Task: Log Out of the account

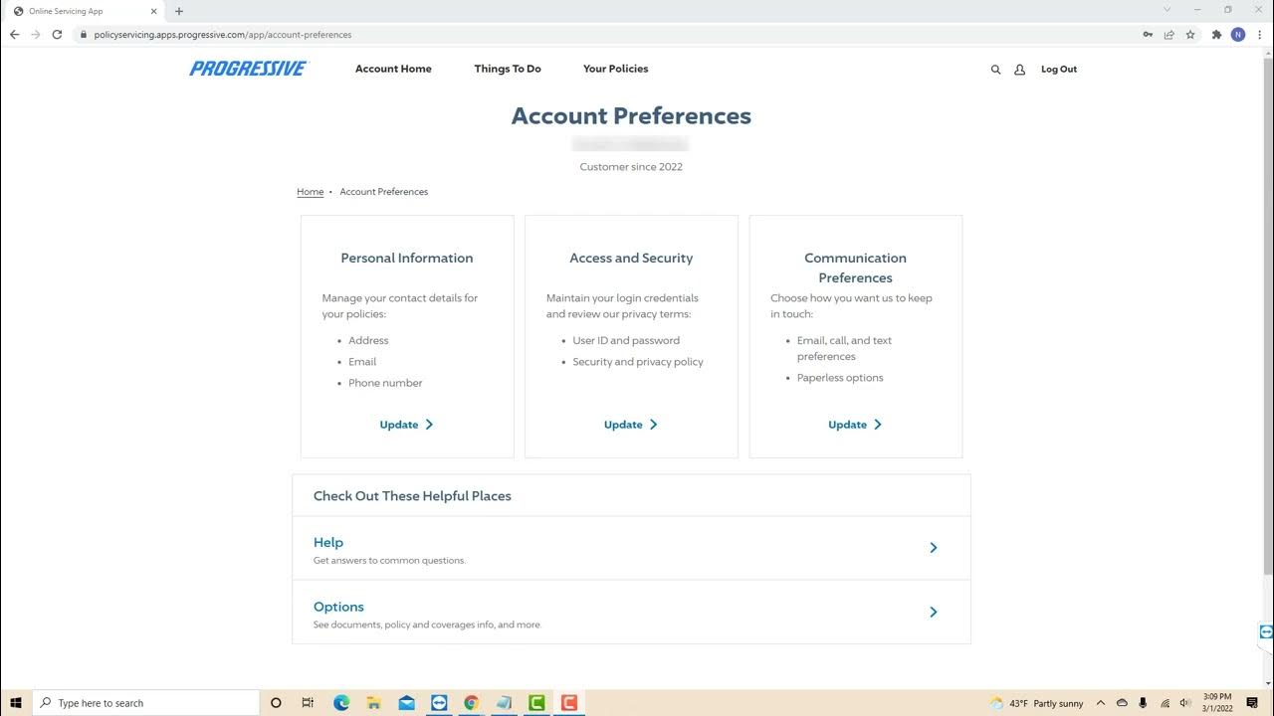Action: click(1059, 70)
